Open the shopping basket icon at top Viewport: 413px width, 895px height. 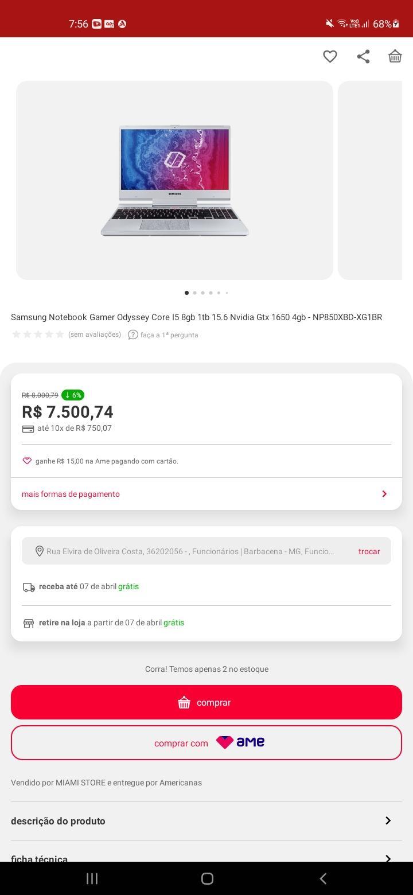click(395, 56)
